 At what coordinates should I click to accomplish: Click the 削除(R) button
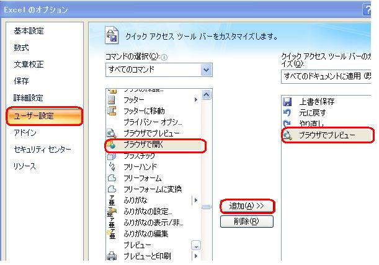[247, 221]
